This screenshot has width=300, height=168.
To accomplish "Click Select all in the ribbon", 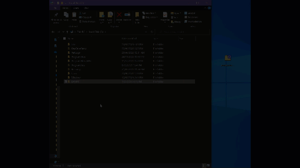I will click(190, 13).
